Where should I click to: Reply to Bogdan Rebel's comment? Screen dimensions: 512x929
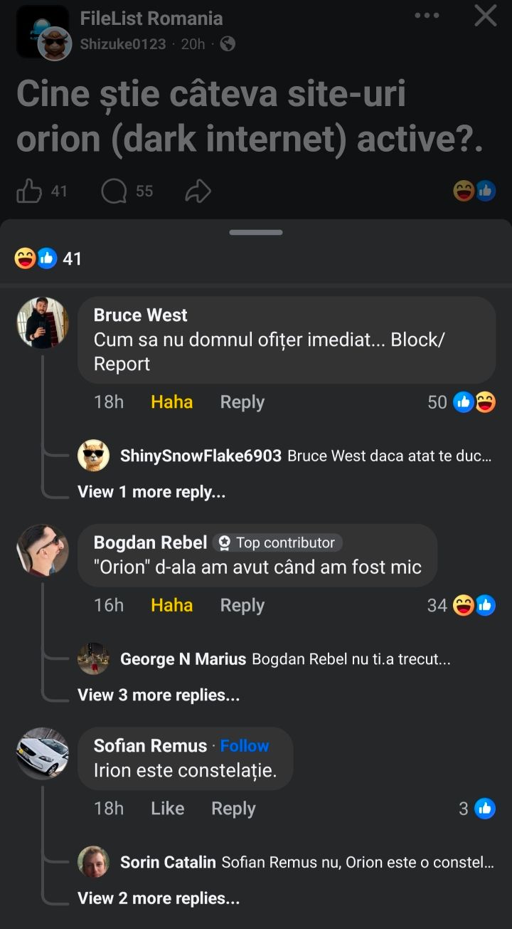(242, 605)
